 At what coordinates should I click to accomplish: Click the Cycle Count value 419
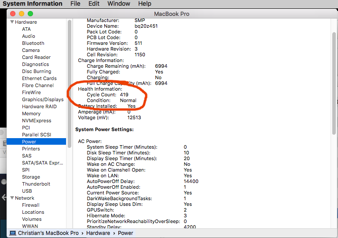[x=124, y=95]
